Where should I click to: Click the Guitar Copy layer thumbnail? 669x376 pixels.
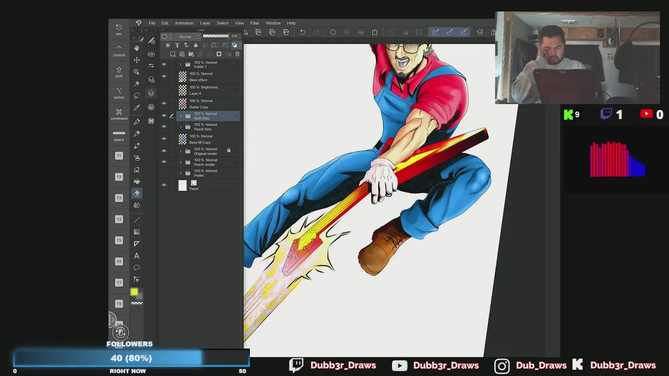tap(182, 104)
